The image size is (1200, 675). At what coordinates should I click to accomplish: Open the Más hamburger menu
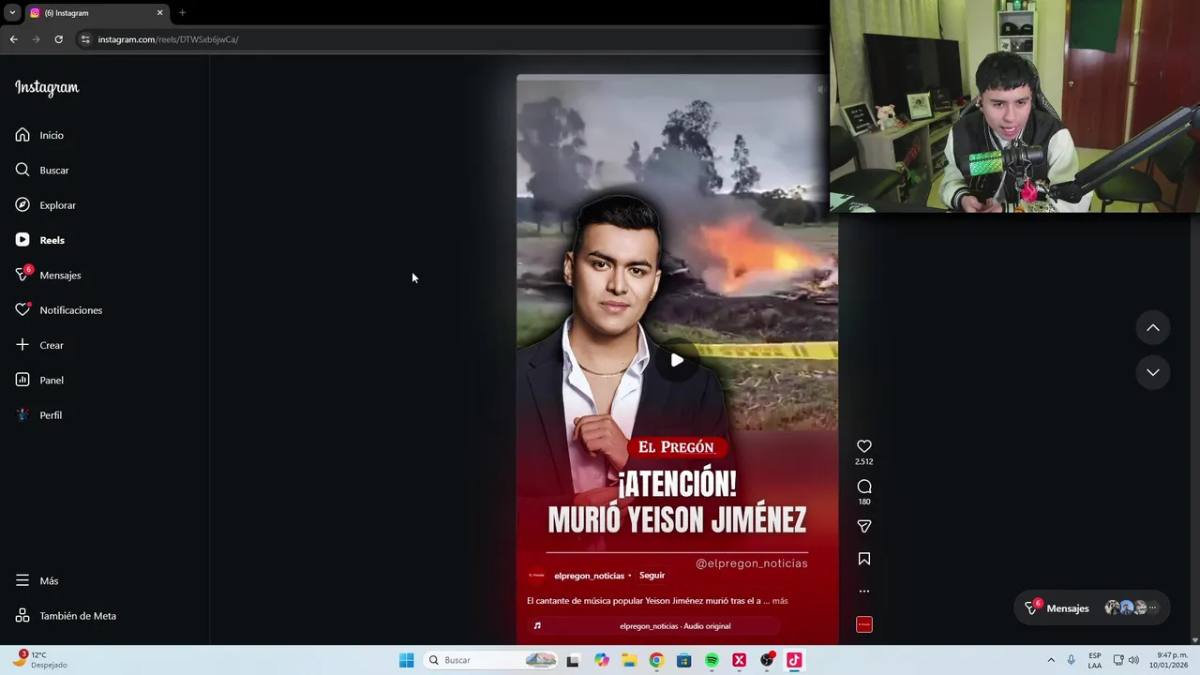37,580
